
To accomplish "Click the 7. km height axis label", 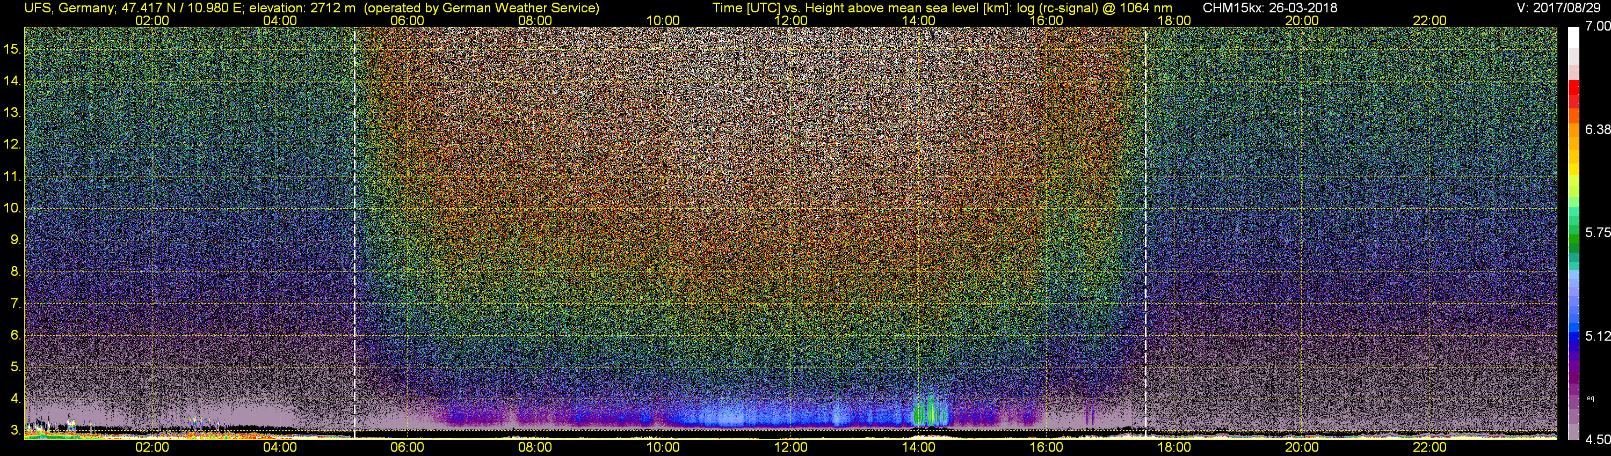I will 16,304.
